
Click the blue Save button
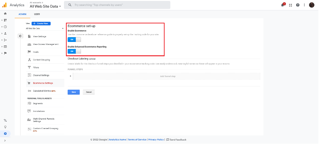coord(74,92)
